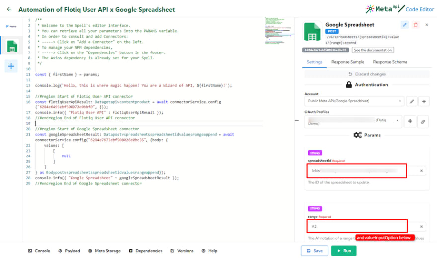Click 'const { firstName } = params;' line
Image resolution: width=437 pixels, height=259 pixels.
[x=67, y=74]
